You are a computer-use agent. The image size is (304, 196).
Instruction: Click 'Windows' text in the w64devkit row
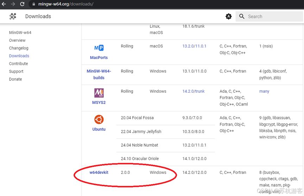pos(158,172)
